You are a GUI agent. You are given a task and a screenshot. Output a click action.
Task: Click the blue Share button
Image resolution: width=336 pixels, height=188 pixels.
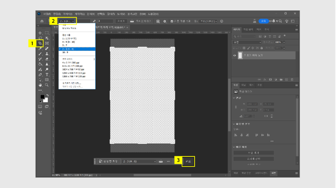point(264,21)
